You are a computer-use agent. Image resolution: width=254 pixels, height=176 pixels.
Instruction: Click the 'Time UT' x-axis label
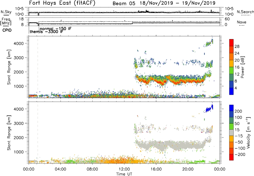(x=124, y=174)
